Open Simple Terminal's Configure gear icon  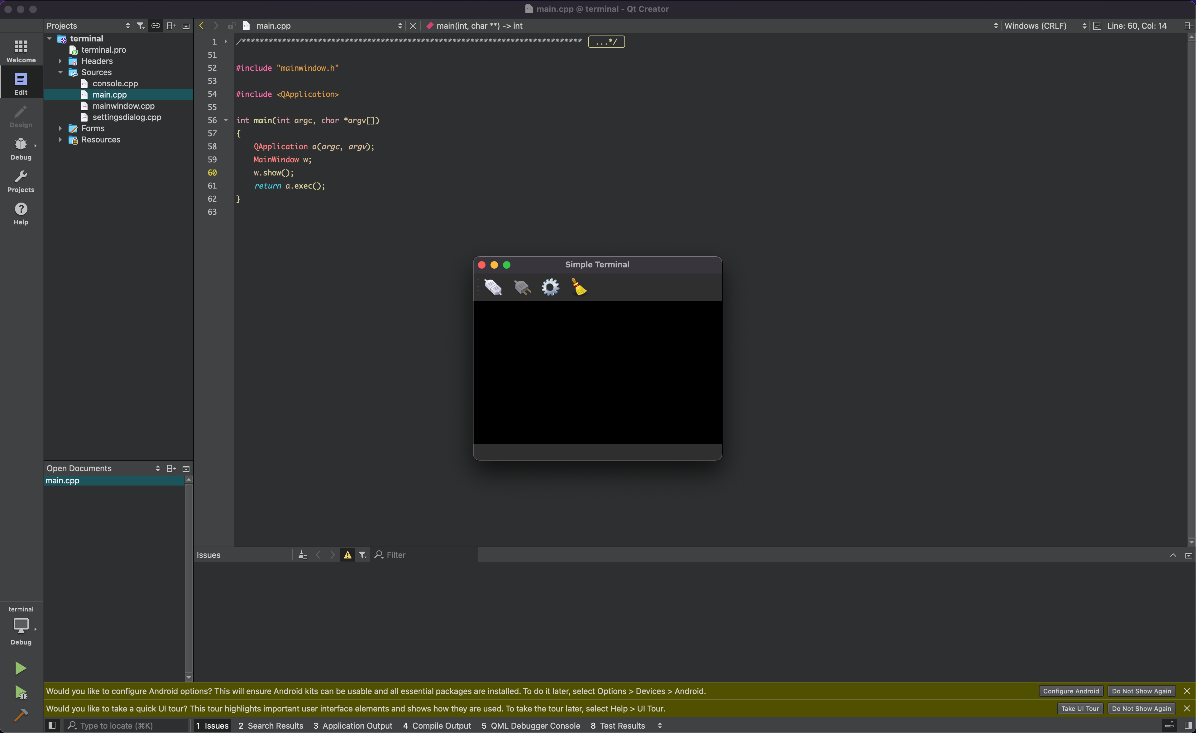(x=550, y=287)
